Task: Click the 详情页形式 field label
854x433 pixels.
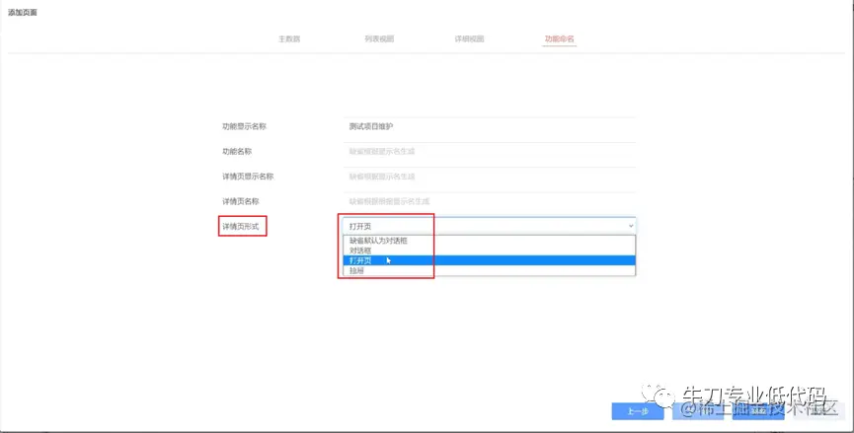Action: coord(240,226)
